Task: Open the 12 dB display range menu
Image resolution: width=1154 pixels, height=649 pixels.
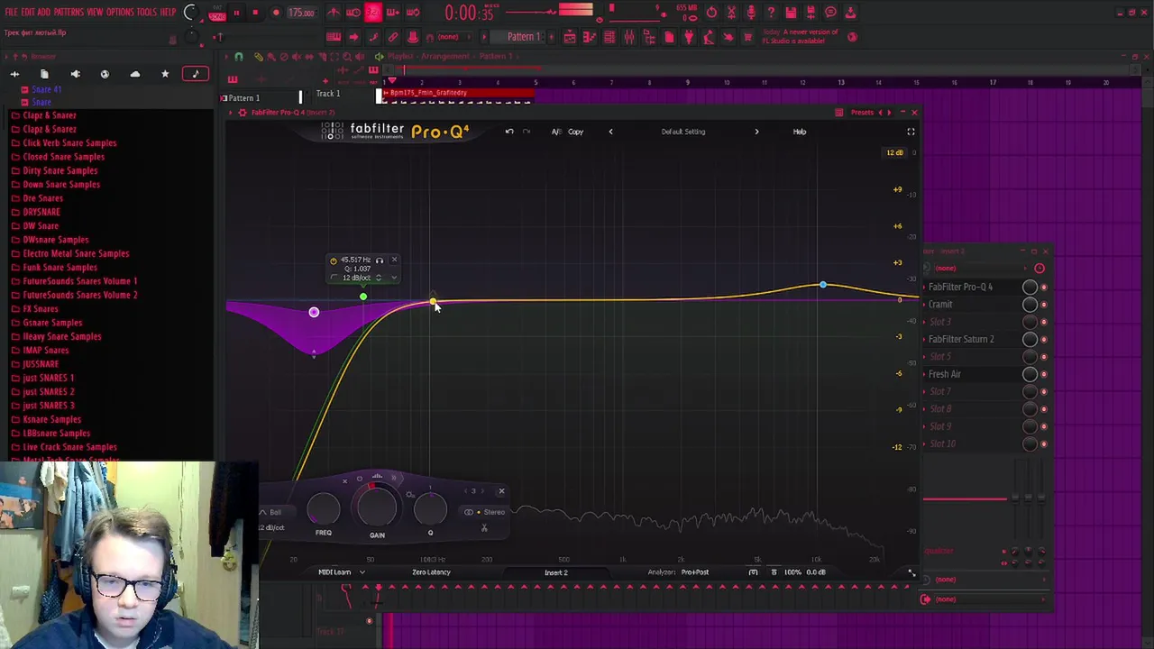Action: (894, 152)
